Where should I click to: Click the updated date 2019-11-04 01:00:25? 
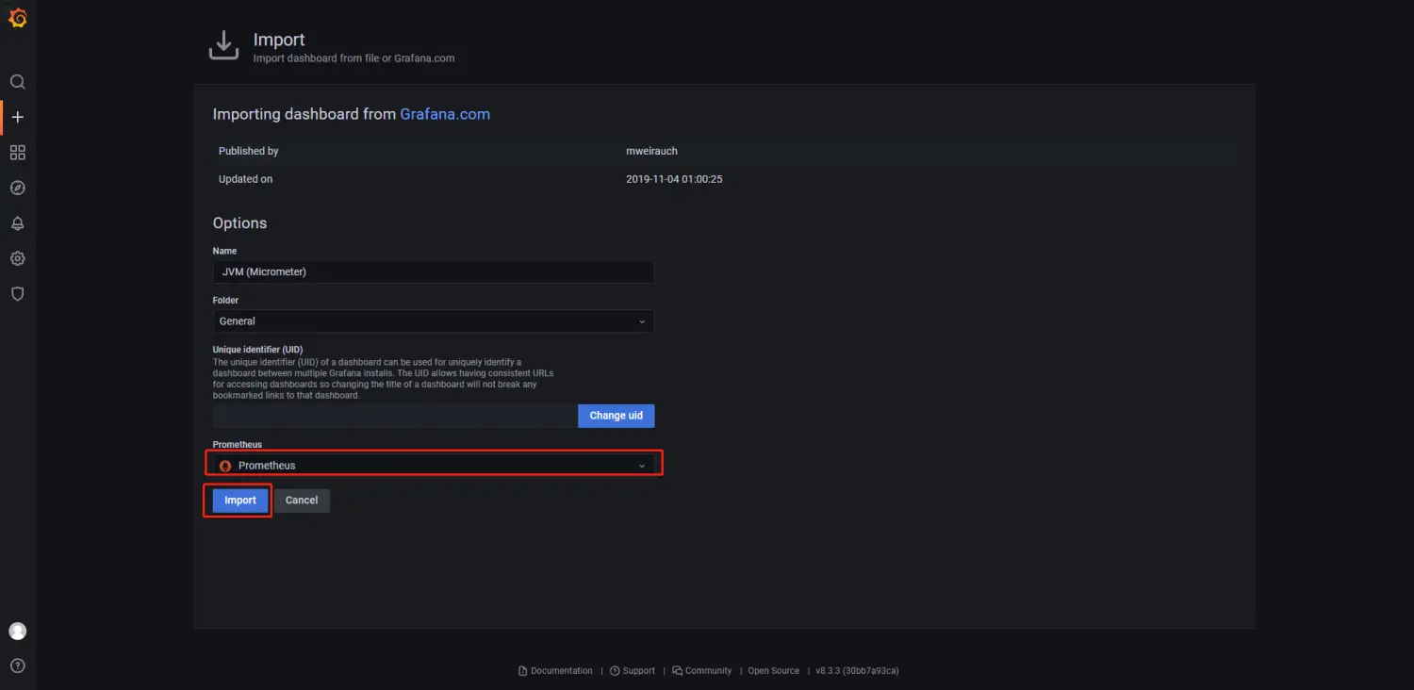(674, 179)
